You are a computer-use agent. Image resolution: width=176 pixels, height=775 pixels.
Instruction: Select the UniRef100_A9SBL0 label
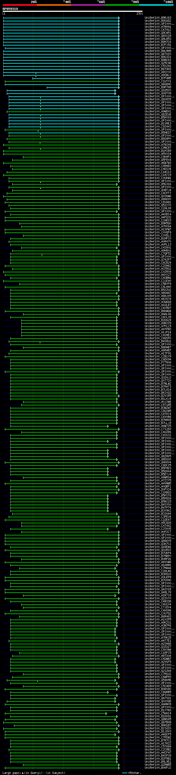tap(158, 75)
